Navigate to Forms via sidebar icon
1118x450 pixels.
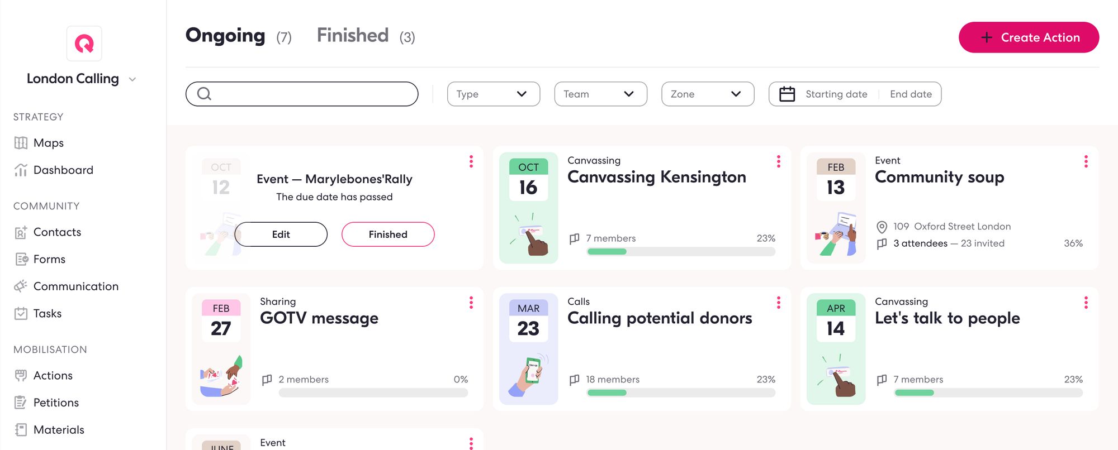tap(21, 259)
